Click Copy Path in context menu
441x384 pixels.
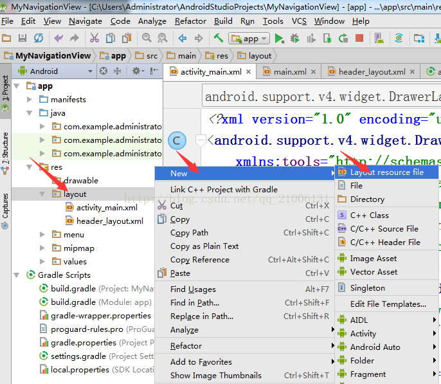pos(245,233)
